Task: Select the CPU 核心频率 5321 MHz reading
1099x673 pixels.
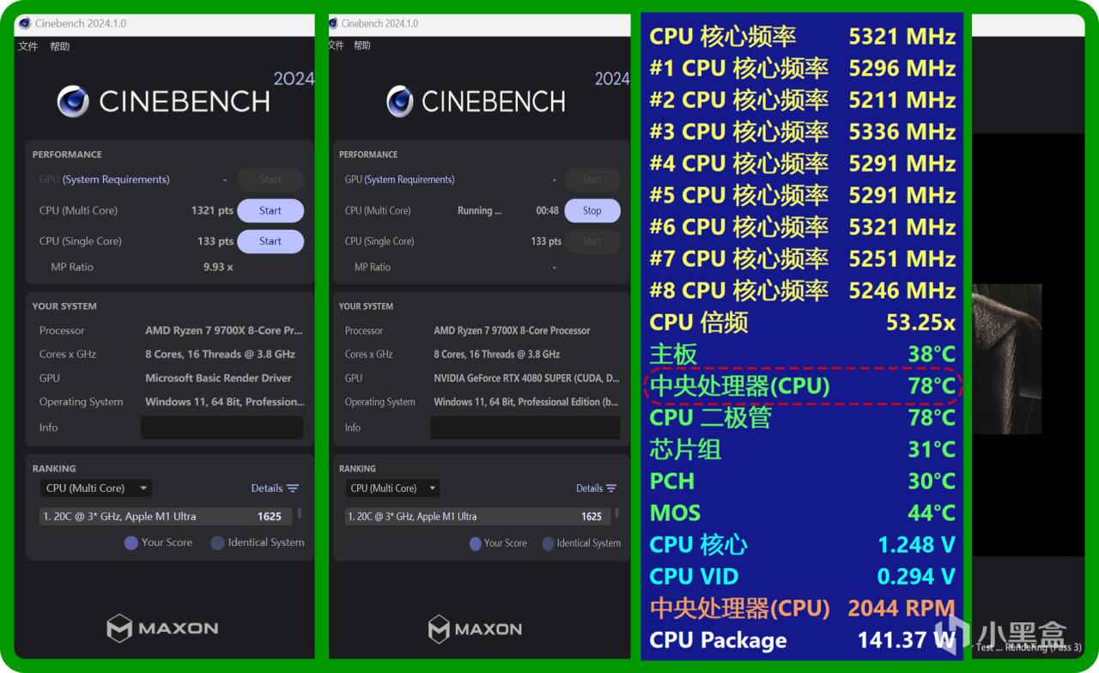Action: (802, 36)
